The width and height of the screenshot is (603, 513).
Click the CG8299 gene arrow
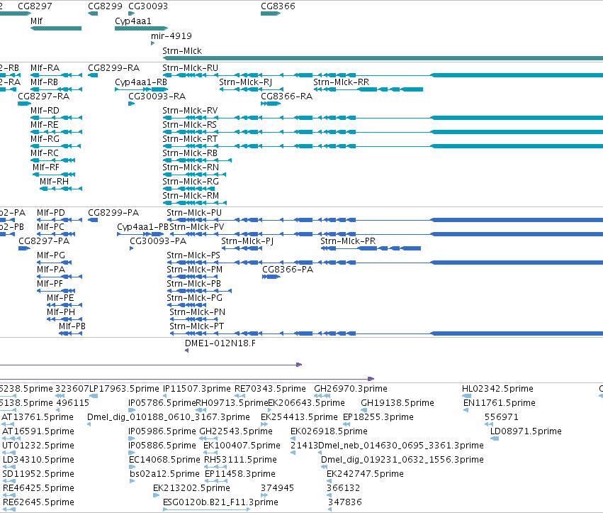(x=93, y=13)
